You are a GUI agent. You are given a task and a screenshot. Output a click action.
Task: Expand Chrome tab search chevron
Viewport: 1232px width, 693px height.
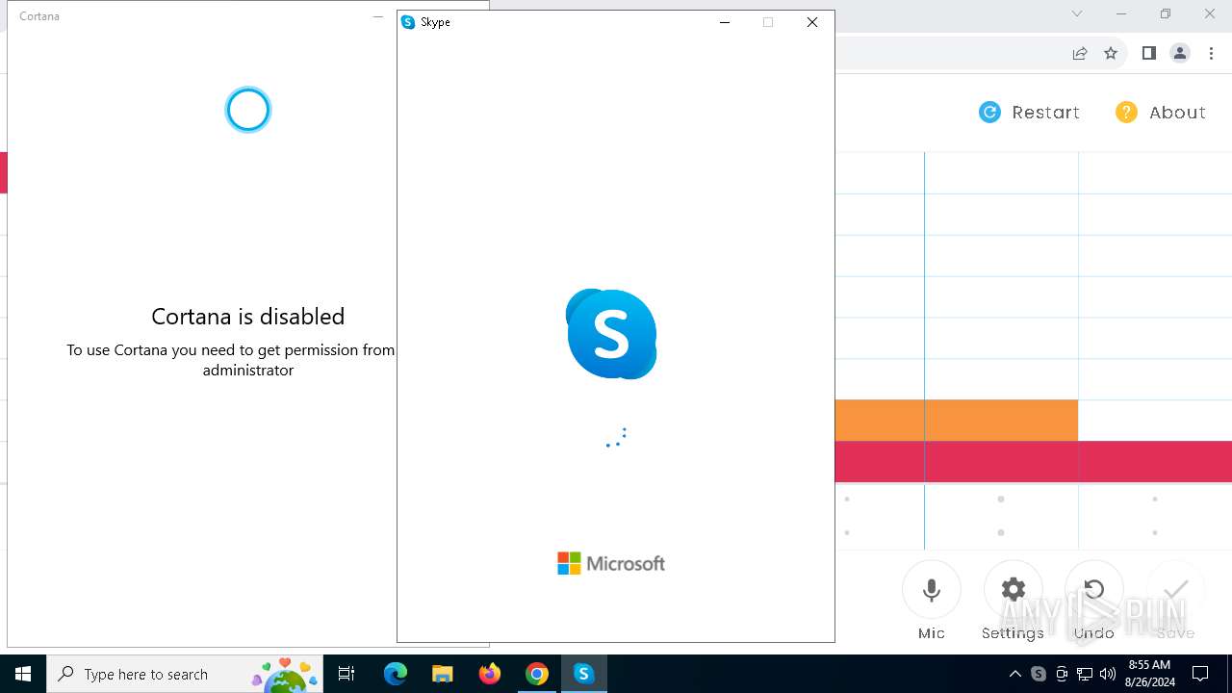pos(1077,13)
